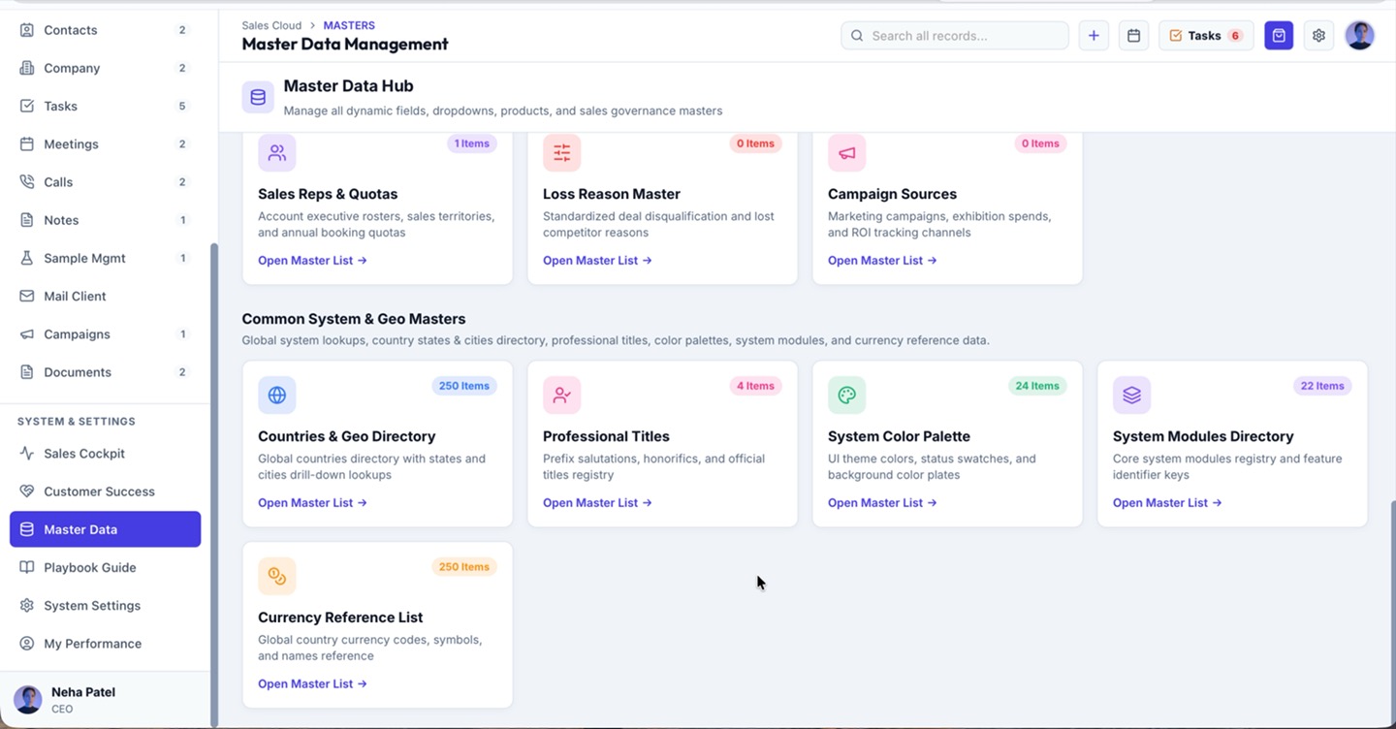The image size is (1396, 729).
Task: Open Meetings in the sidebar
Action: click(x=105, y=143)
